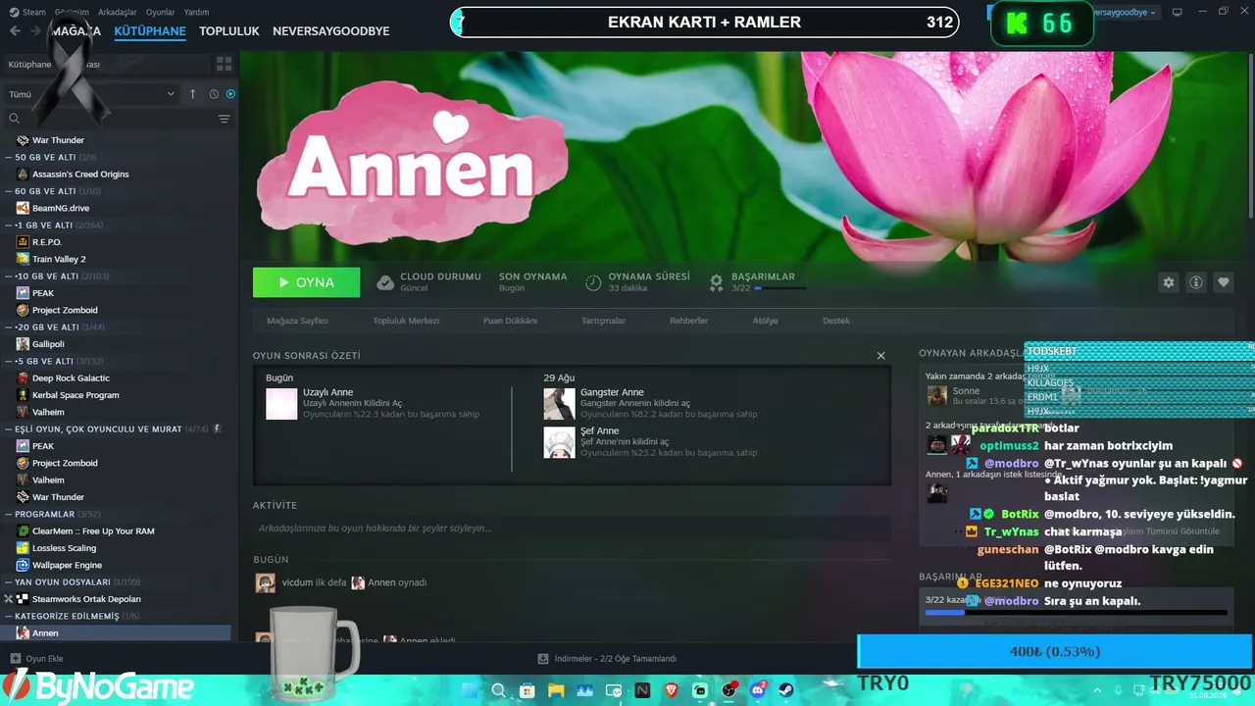The width and height of the screenshot is (1255, 706).
Task: Open the Rehberler link
Action: pyautogui.click(x=688, y=321)
